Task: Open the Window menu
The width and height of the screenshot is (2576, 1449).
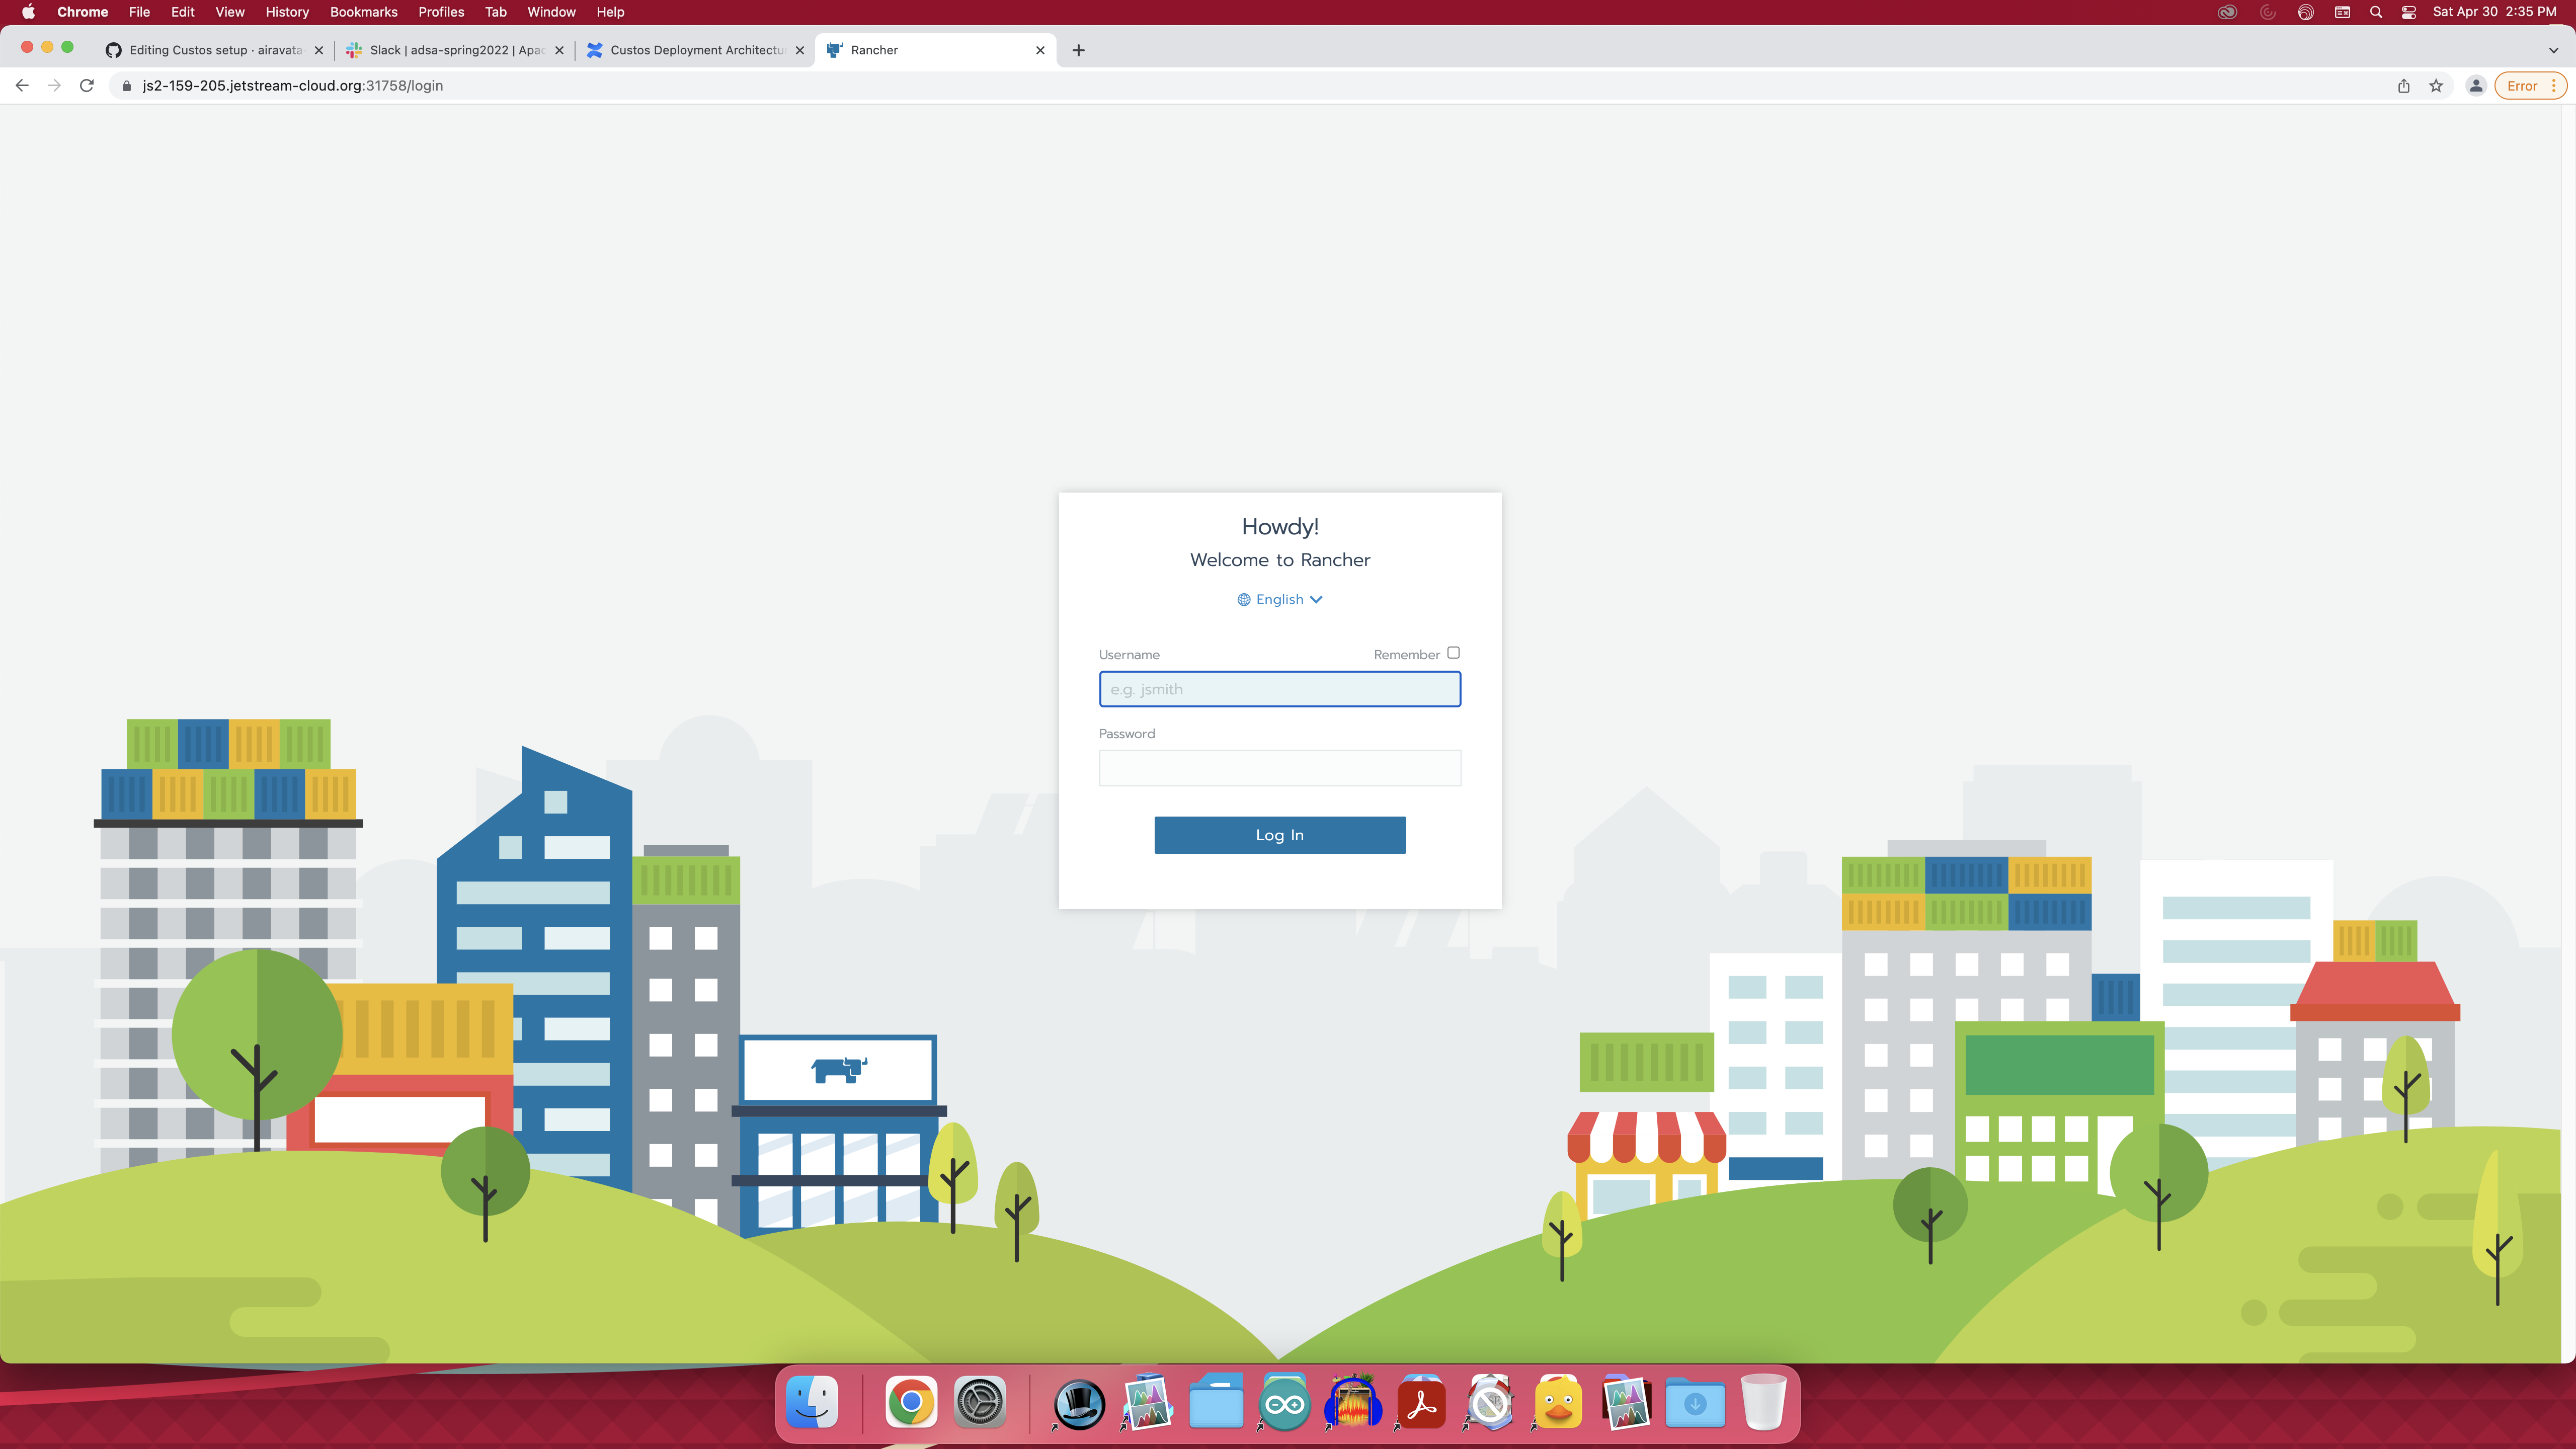Action: 551,12
